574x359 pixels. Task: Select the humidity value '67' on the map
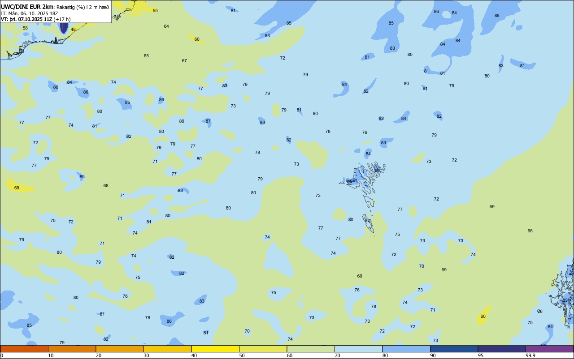(184, 61)
